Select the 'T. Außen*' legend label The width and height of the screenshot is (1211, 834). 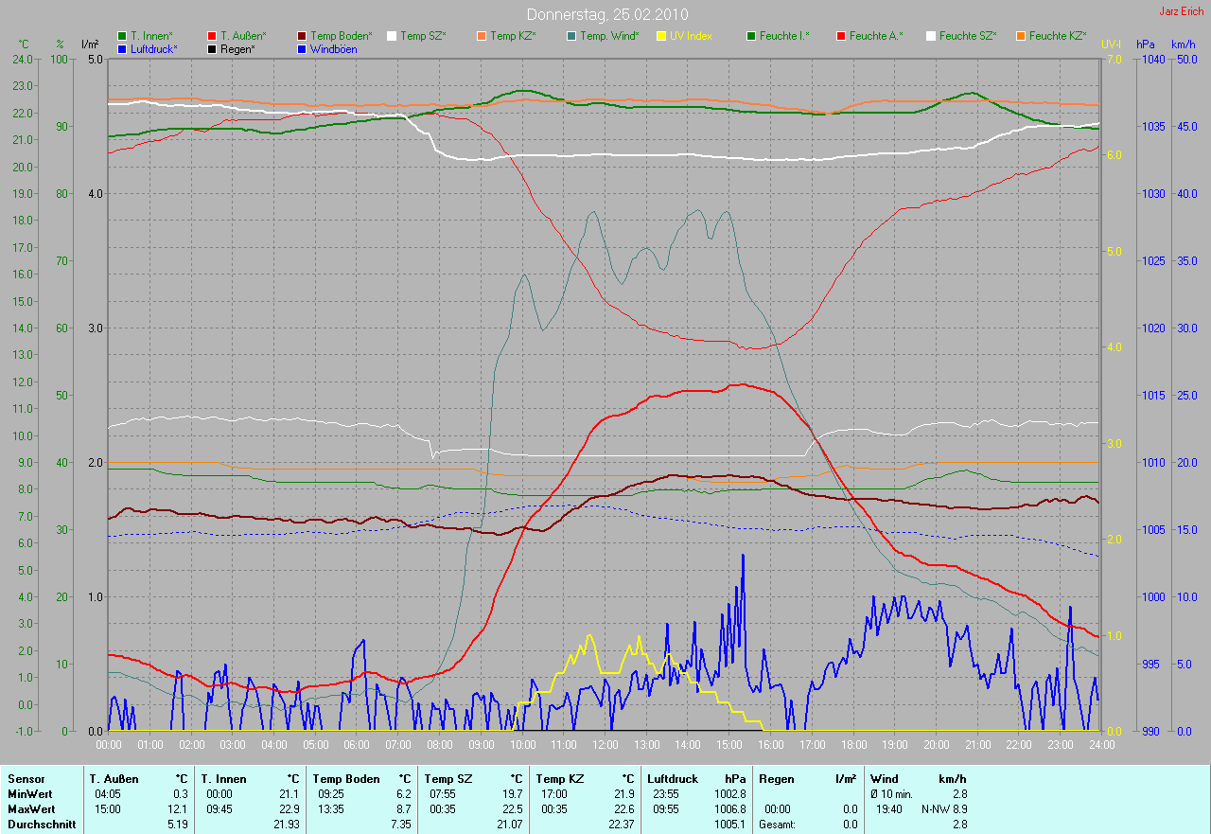243,36
